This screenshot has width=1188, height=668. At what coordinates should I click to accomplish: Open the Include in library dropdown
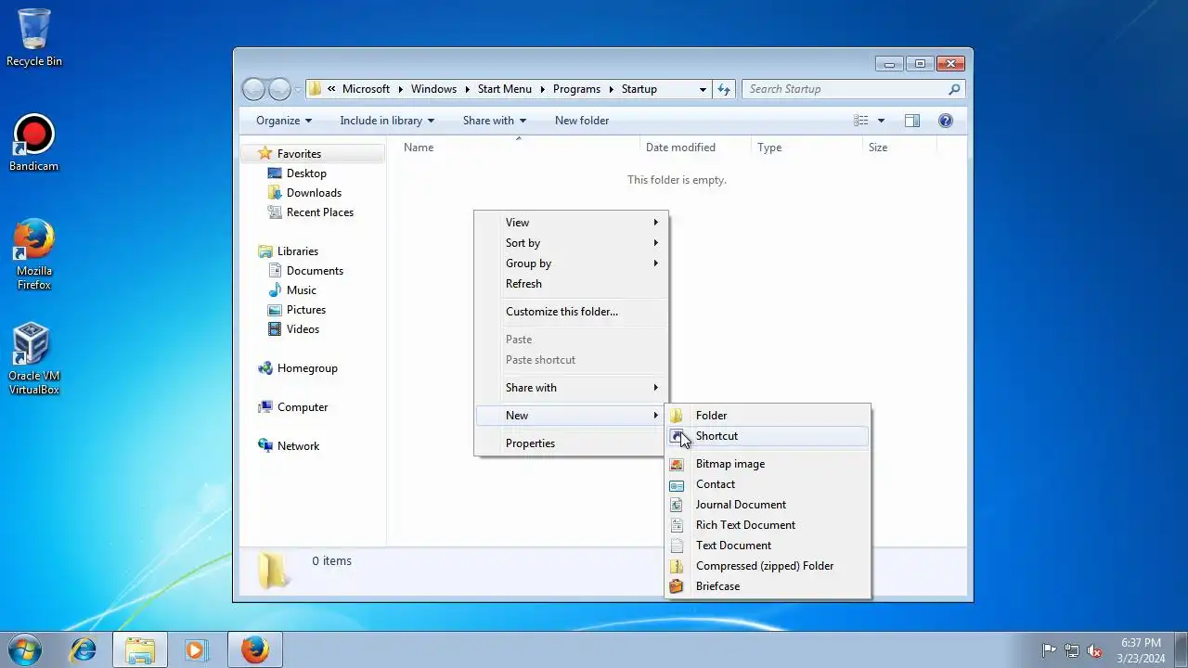[x=387, y=121]
